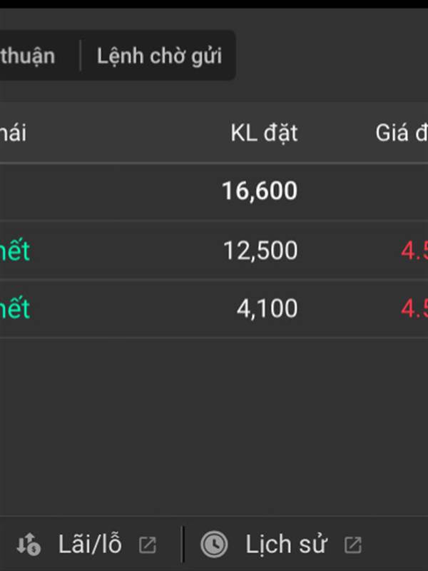The height and width of the screenshot is (571, 428).
Task: Open the Lịch sử history view
Action: pyautogui.click(x=286, y=545)
